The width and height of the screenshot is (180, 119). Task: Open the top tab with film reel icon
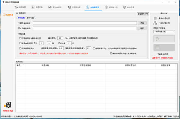74,7
